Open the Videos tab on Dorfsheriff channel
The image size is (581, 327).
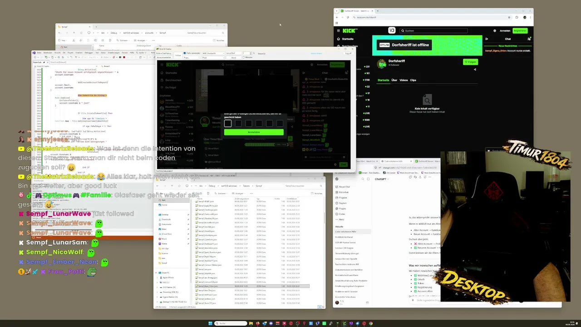[x=404, y=80]
